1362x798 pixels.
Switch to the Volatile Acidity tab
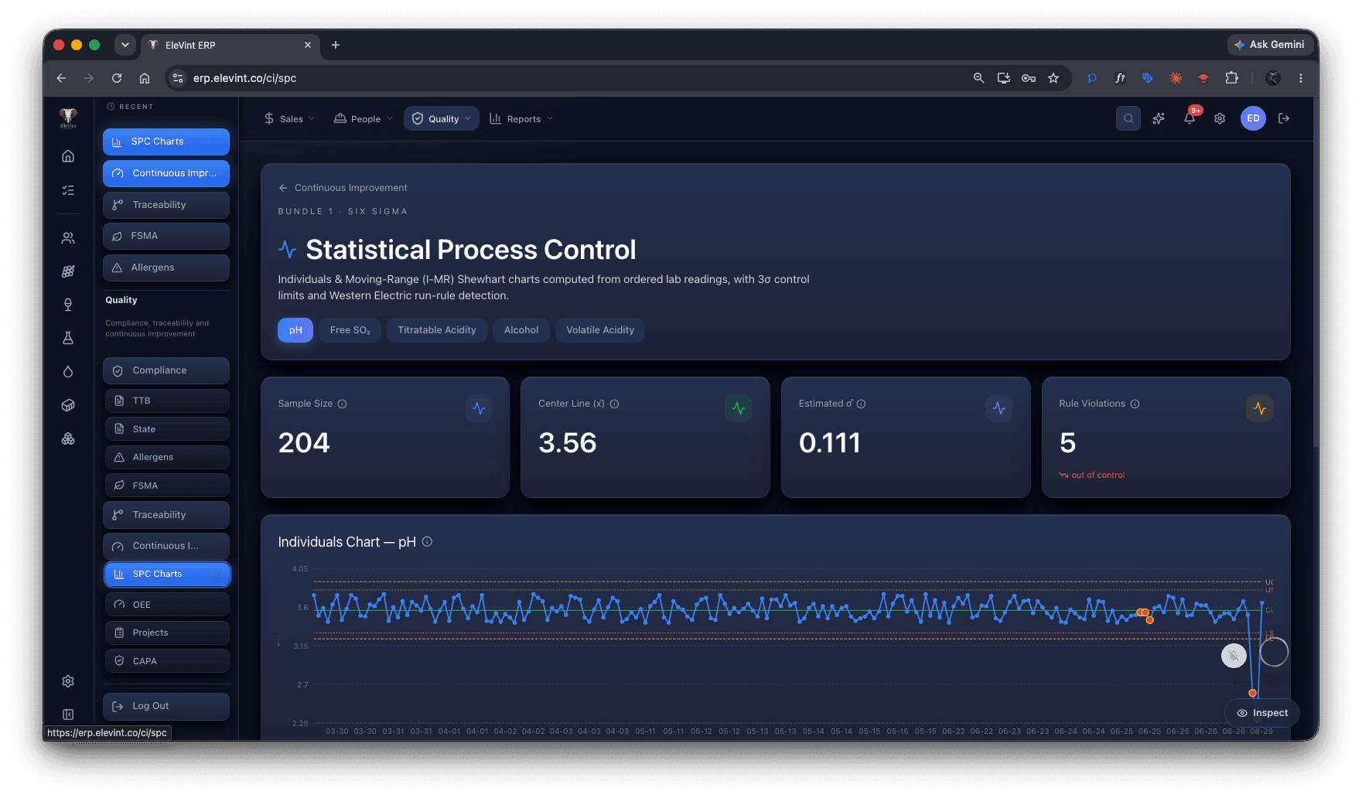(600, 330)
